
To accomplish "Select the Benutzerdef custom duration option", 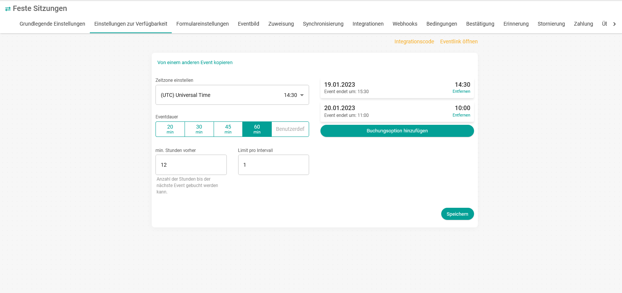I will (290, 129).
